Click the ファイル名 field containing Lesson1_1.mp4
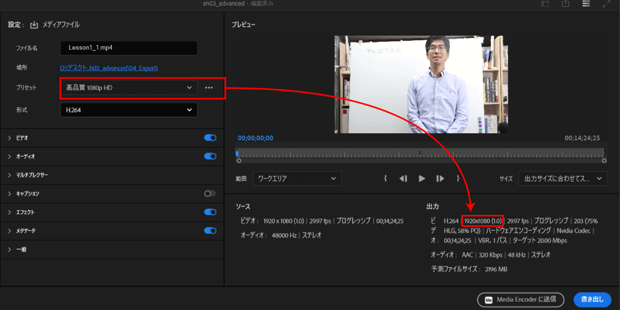The image size is (620, 310). (x=129, y=48)
